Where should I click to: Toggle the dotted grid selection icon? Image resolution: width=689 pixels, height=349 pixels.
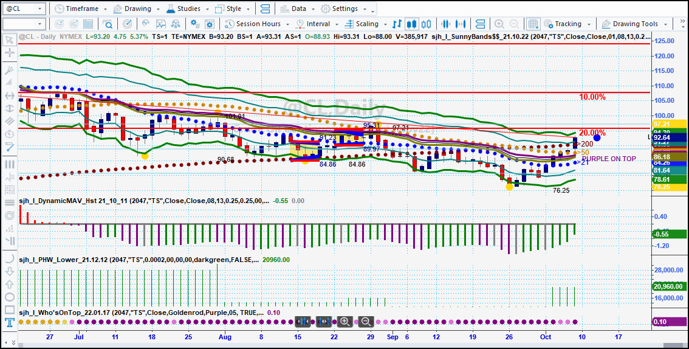(533, 24)
